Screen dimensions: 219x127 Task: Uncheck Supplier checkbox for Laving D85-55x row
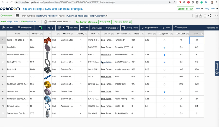tap(164, 62)
